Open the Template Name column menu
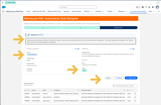Image resolution: width=161 pixels, height=105 pixels. [125, 90]
